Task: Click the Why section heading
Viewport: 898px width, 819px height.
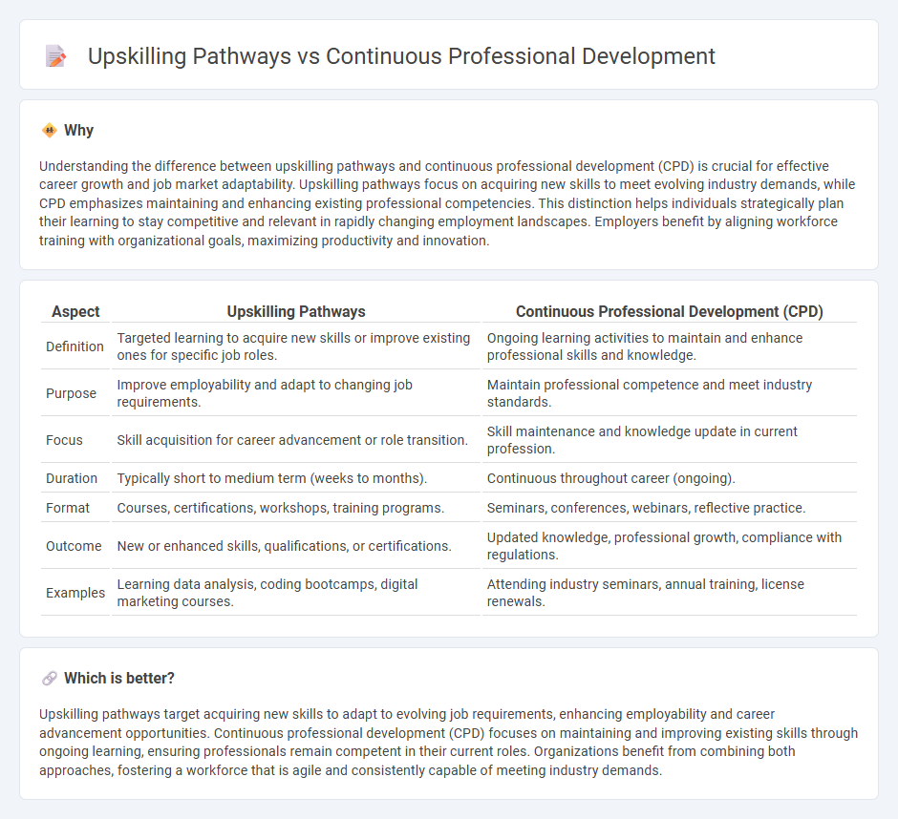Action: 78,131
